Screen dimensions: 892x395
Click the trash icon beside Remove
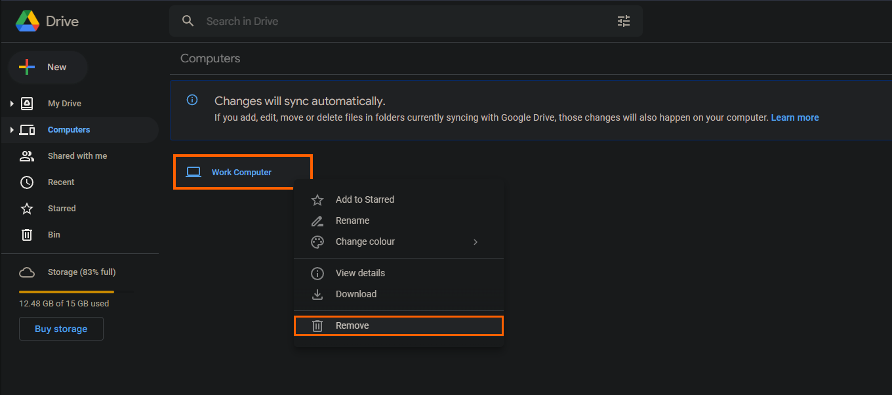pos(317,326)
